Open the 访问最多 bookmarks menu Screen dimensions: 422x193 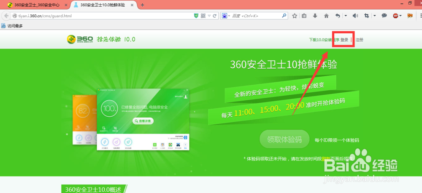click(15, 26)
